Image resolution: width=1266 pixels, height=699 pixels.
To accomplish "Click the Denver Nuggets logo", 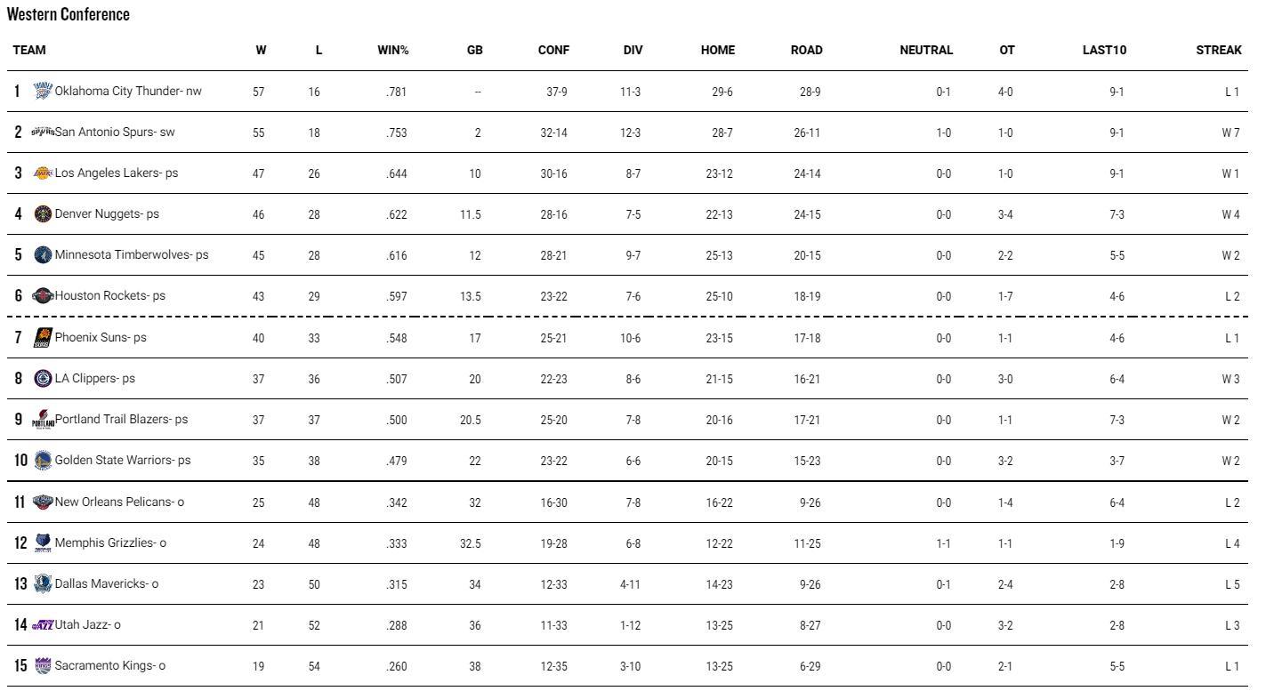I will [43, 214].
